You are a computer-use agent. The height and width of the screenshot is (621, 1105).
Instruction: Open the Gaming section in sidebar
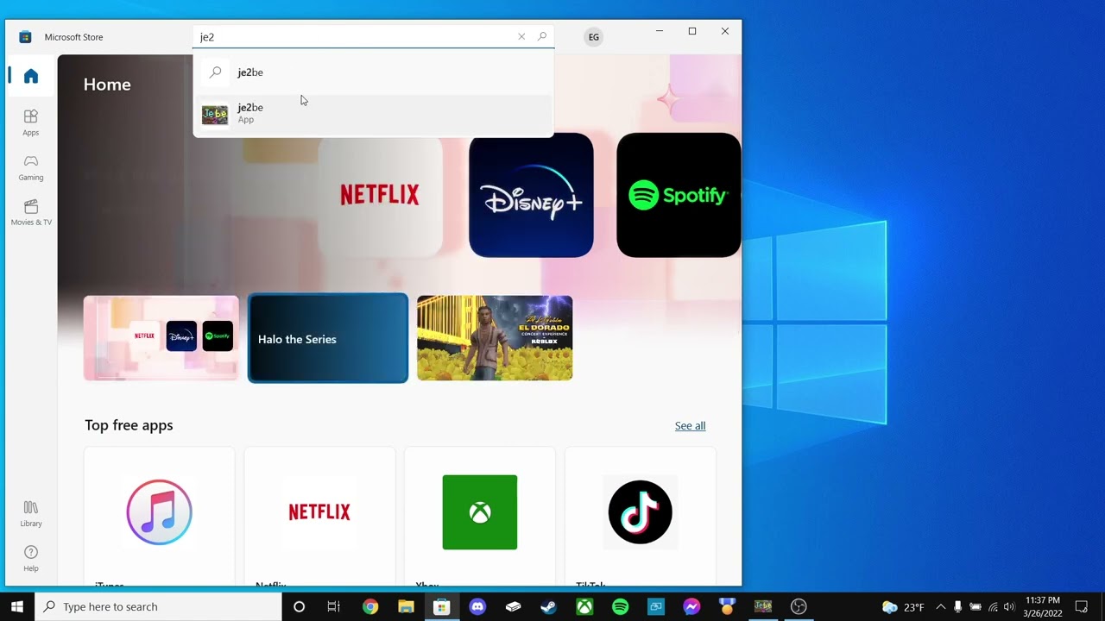click(x=31, y=167)
